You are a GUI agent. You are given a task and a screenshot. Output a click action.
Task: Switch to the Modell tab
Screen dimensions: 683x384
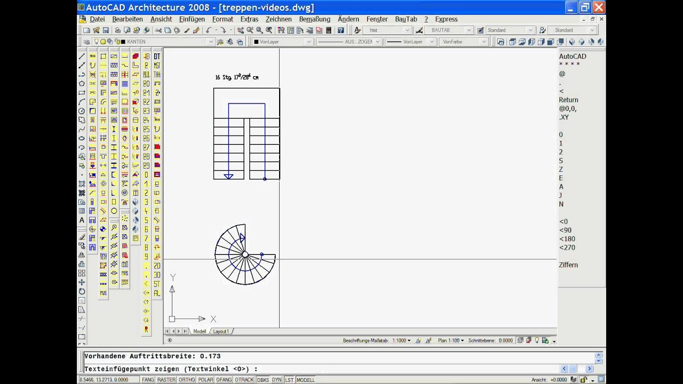pos(200,331)
